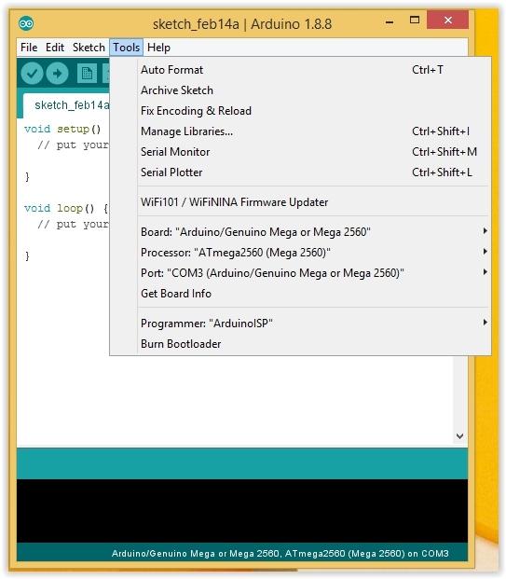Click Get Board Info
Viewport: 506px width, 579px height.
coord(300,294)
